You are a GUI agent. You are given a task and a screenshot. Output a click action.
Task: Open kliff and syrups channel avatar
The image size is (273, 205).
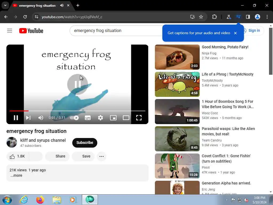point(12,142)
